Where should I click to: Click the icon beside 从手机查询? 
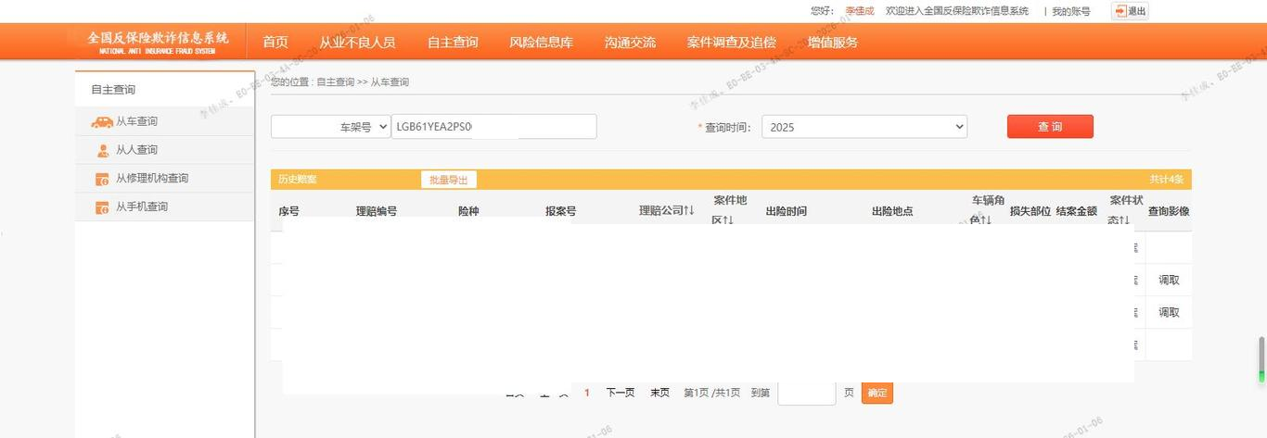tap(102, 207)
